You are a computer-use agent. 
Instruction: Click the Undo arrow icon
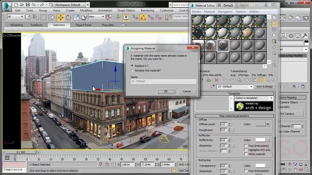pos(34,4)
